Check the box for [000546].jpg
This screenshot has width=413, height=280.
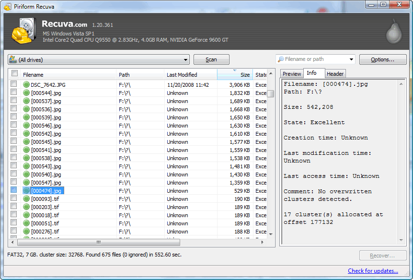tap(14, 125)
